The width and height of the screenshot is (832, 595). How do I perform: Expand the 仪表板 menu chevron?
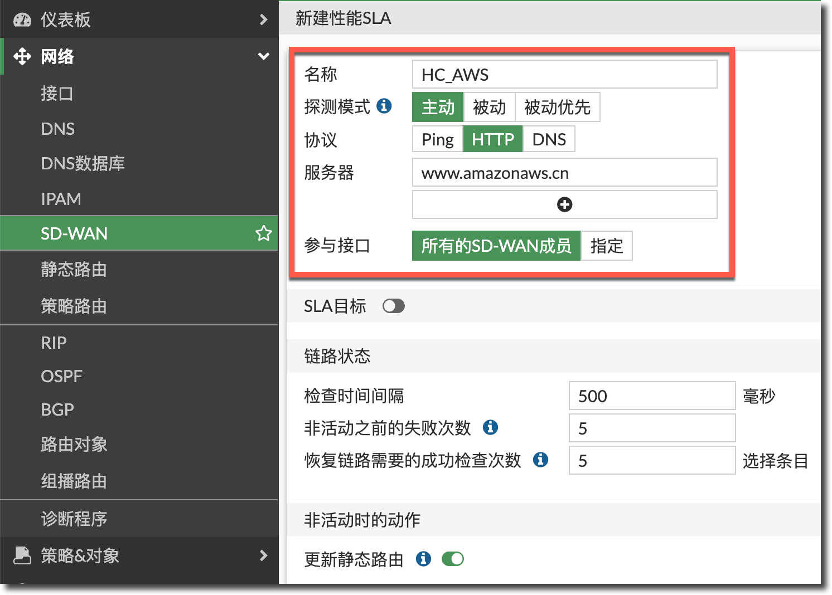click(264, 19)
